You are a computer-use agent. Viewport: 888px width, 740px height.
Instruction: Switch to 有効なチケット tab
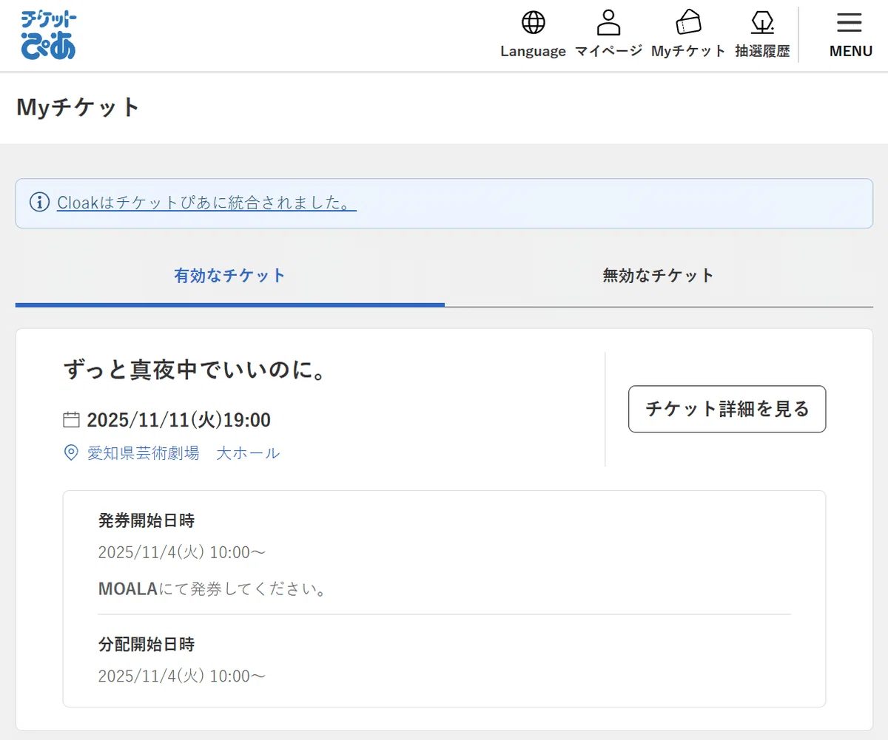point(230,276)
